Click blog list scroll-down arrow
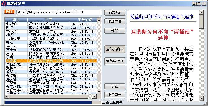Viewport: 208px width, 106px height. coord(99,92)
